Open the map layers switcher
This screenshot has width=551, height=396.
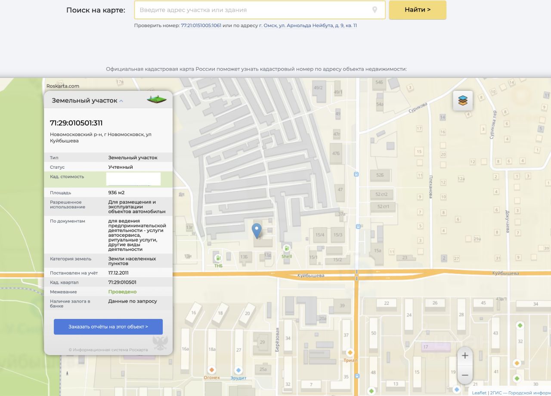(x=463, y=101)
